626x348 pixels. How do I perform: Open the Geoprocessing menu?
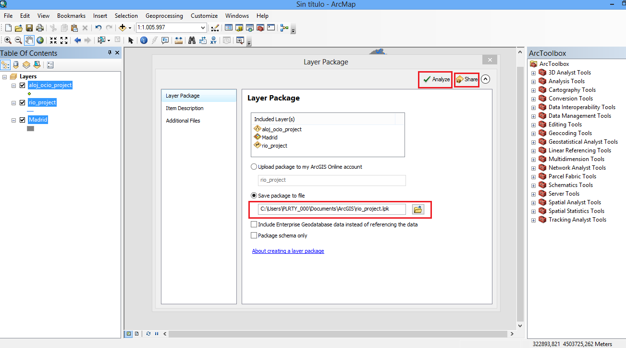point(164,16)
